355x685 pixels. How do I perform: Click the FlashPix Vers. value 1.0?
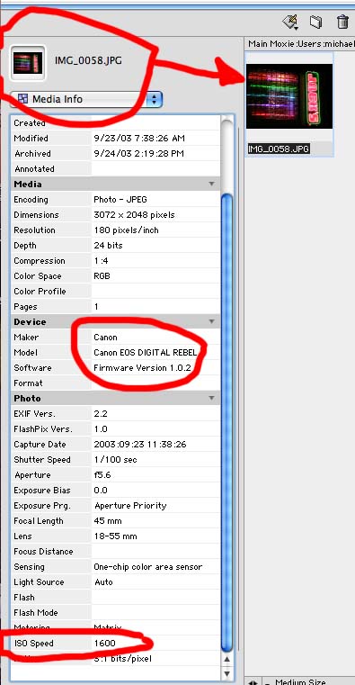tap(101, 429)
